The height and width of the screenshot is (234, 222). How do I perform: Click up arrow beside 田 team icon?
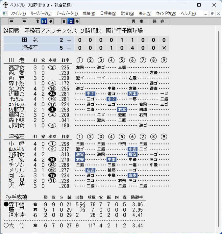37,21
